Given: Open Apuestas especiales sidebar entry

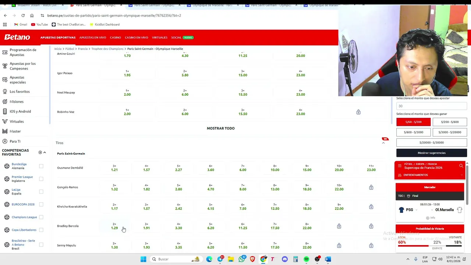Looking at the screenshot, I should coord(18,80).
